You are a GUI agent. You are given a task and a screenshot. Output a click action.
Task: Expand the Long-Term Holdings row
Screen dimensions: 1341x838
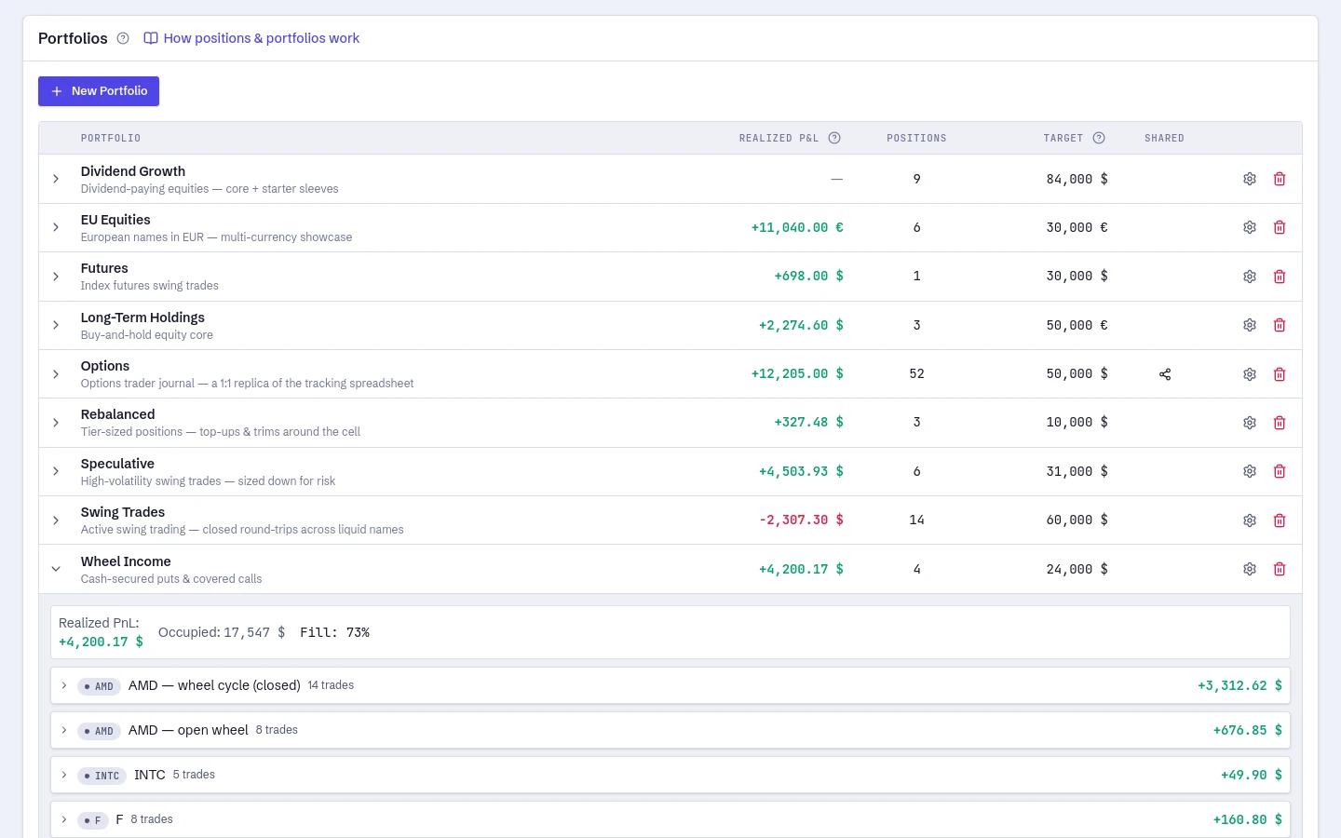coord(56,325)
